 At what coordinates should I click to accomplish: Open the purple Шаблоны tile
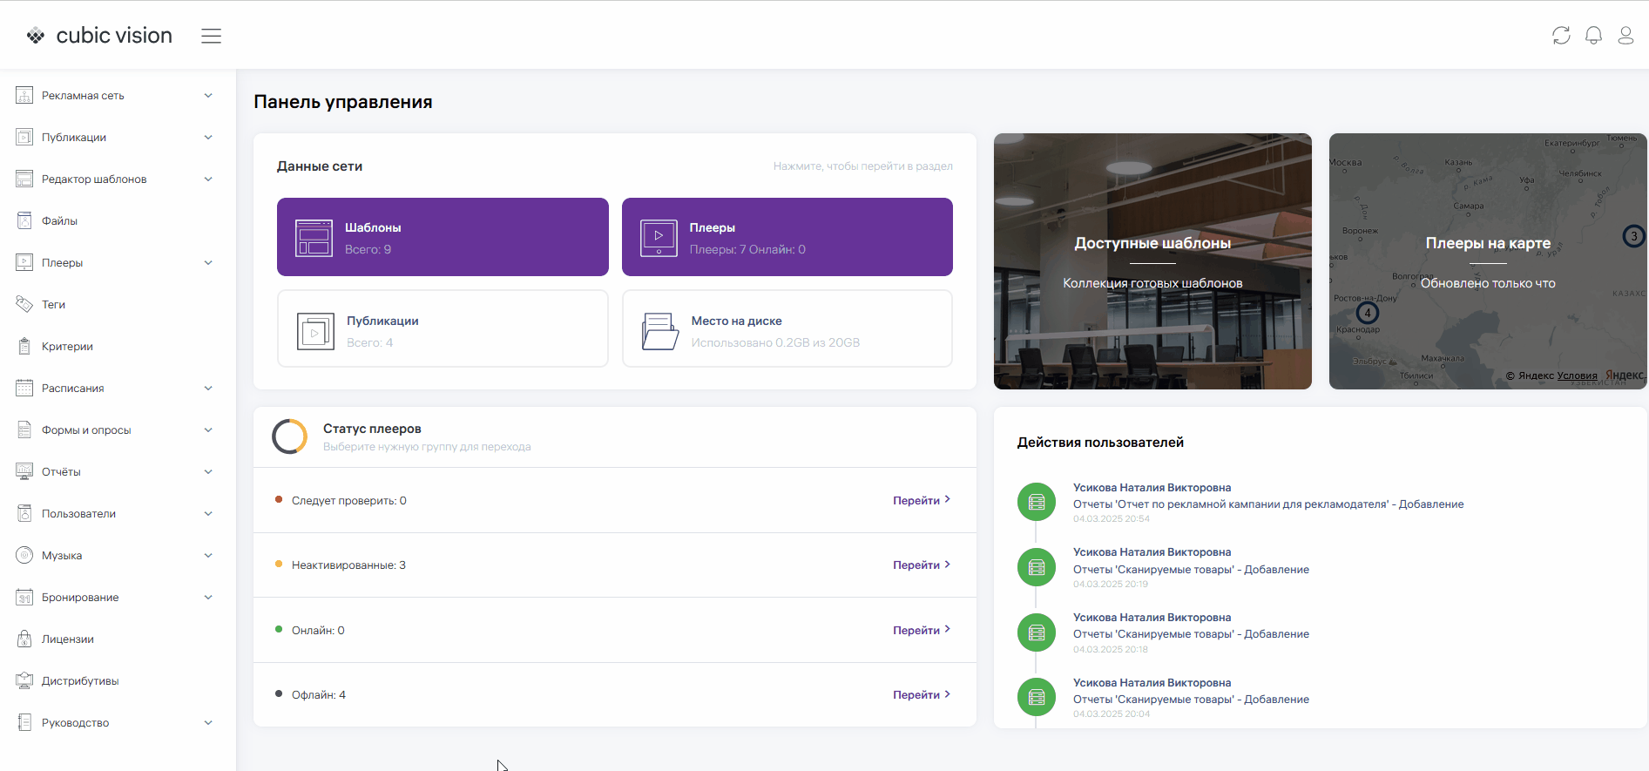tap(443, 237)
